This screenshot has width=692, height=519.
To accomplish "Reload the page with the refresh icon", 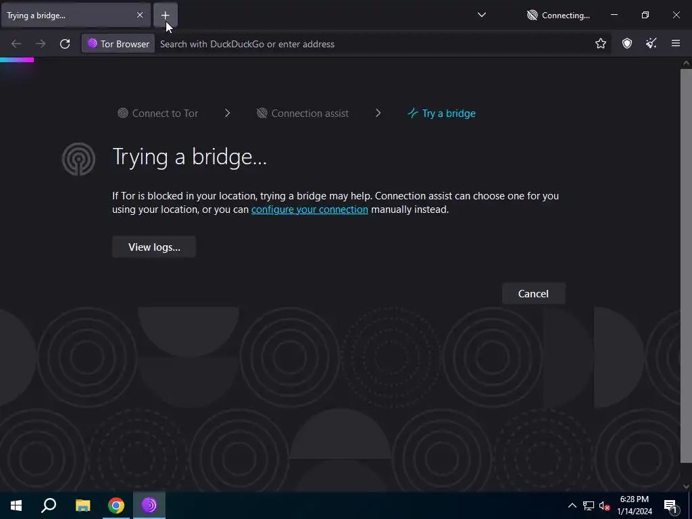I will pyautogui.click(x=65, y=44).
